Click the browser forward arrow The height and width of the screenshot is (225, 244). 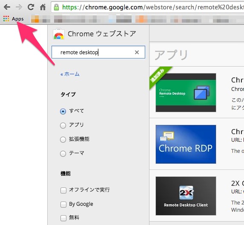pyautogui.click(x=19, y=7)
